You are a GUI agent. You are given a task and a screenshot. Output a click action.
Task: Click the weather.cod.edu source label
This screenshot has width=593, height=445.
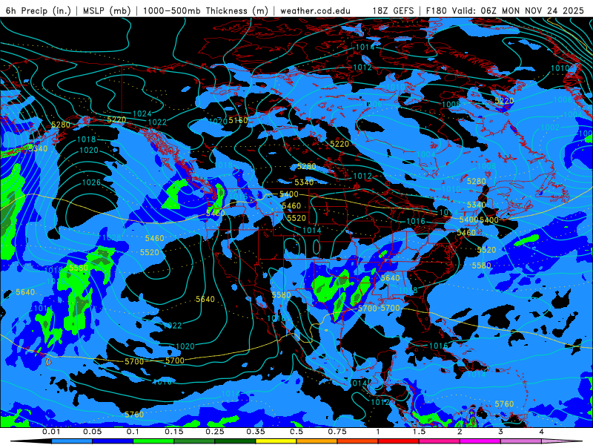(315, 10)
